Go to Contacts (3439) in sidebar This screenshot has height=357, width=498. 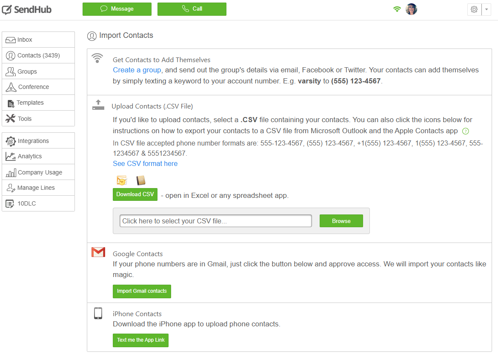[x=38, y=55]
